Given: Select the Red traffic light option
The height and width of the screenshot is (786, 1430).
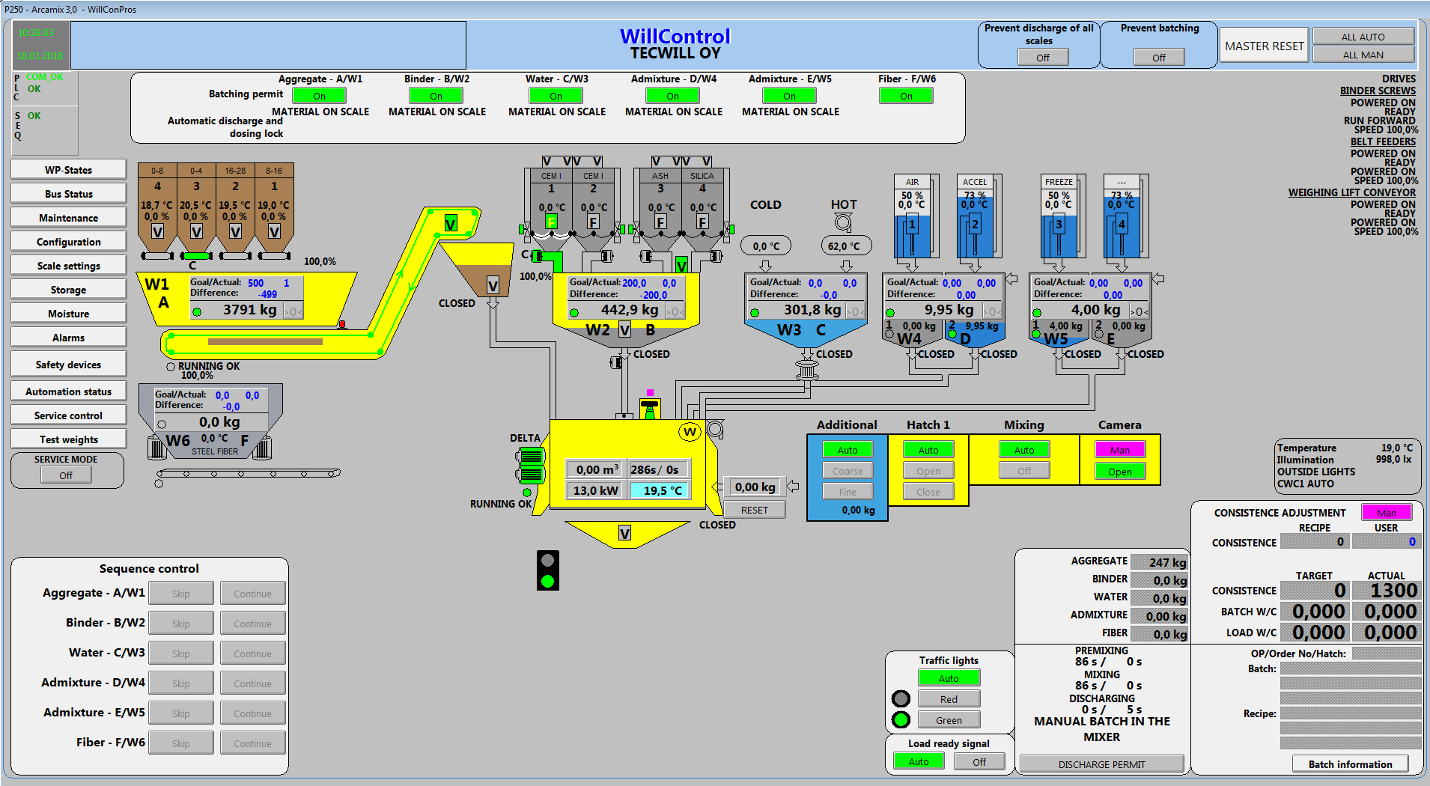Looking at the screenshot, I should tap(949, 699).
